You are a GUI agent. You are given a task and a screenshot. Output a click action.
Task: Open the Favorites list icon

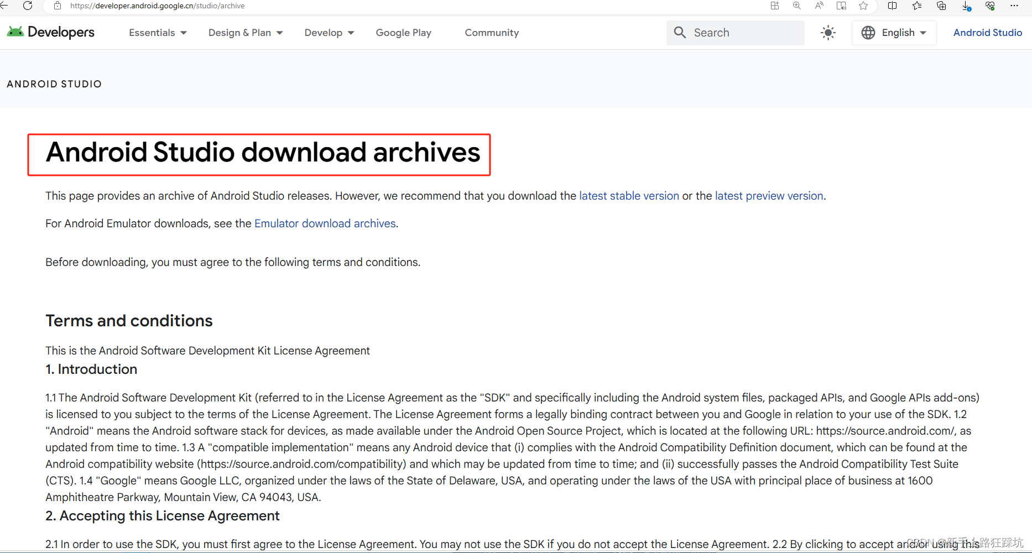(917, 6)
